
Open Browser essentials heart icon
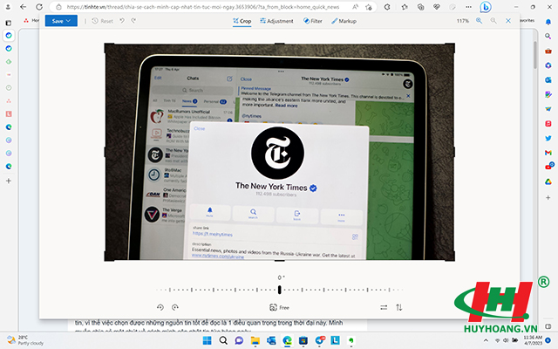(x=437, y=7)
